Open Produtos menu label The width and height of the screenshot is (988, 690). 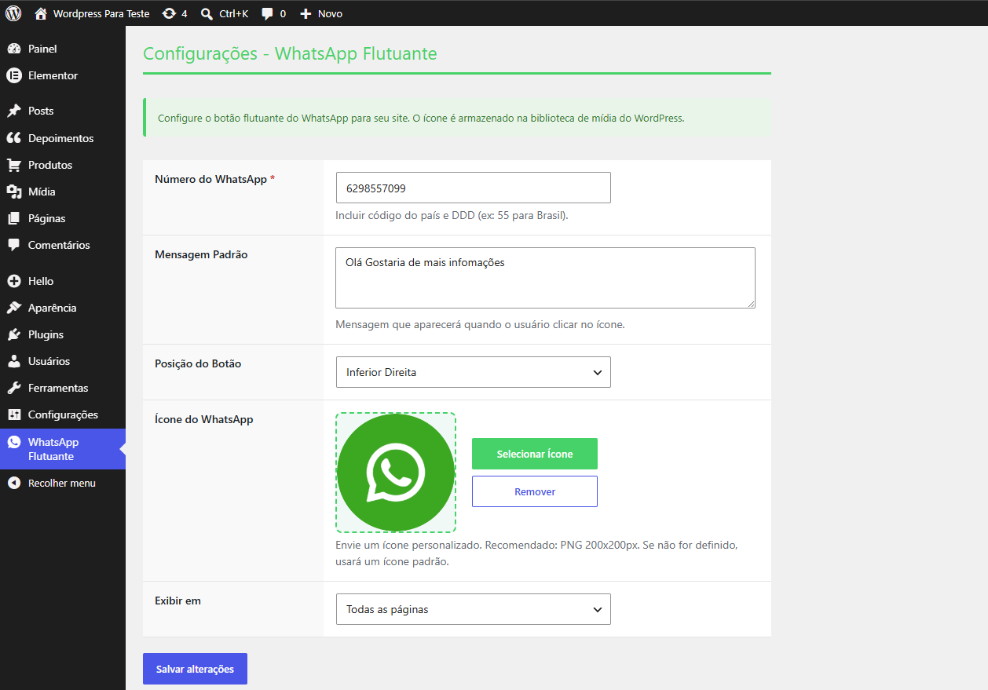tap(50, 165)
